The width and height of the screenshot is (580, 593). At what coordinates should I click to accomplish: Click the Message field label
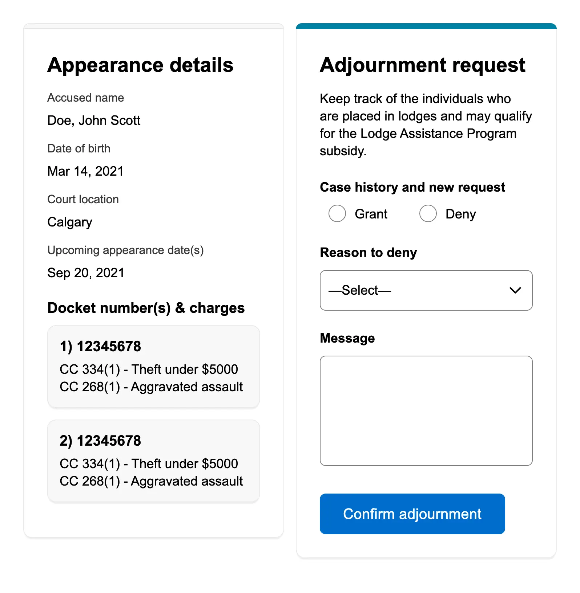point(347,338)
